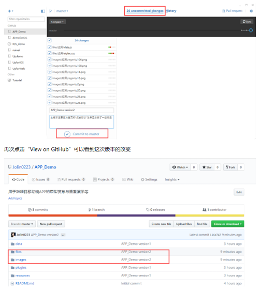Click the commit summary field APP_Demo version2
263x292 pixels.
(x=81, y=110)
